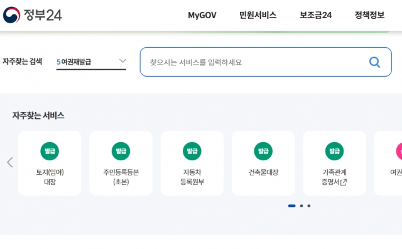
Task: Select the first carousel page indicator
Action: pos(291,206)
